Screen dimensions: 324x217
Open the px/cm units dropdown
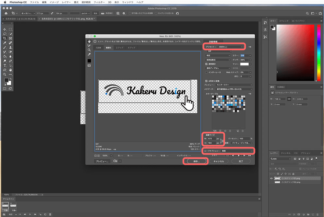coord(86,13)
